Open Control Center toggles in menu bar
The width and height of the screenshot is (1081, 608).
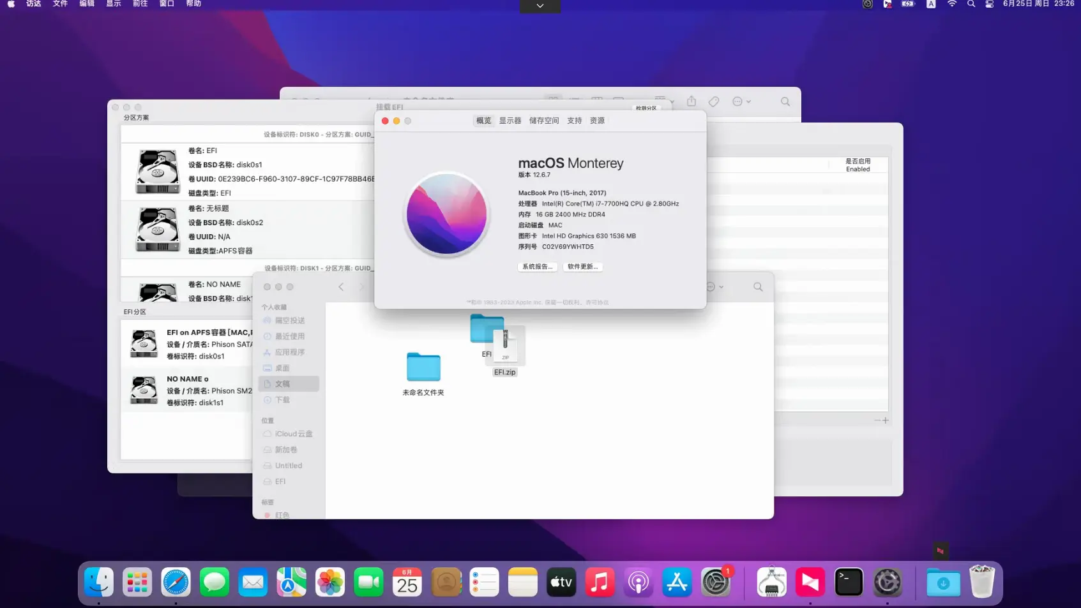(989, 4)
